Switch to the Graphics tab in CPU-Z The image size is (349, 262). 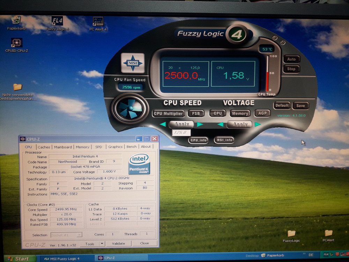click(115, 147)
